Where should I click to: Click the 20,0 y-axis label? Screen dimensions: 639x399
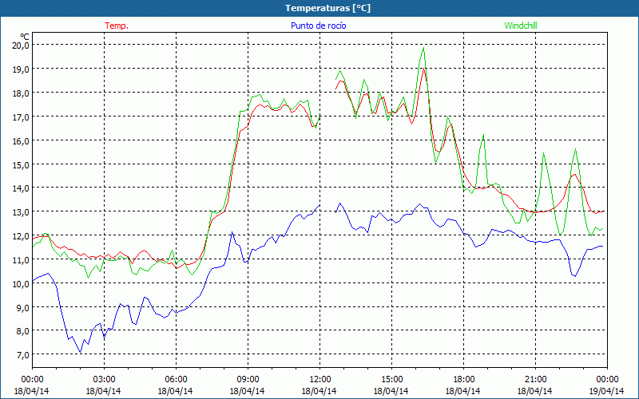(22, 45)
